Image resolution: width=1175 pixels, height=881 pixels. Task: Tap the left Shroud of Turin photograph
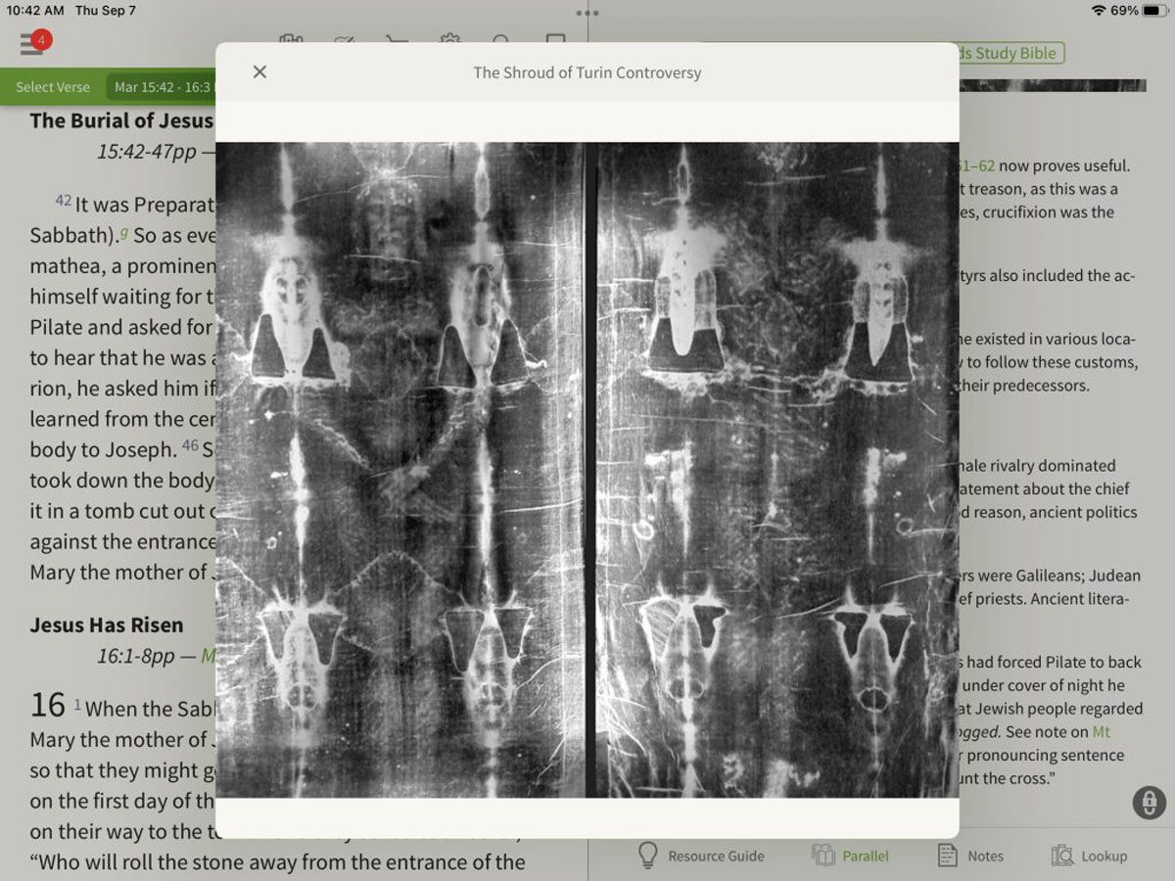399,470
